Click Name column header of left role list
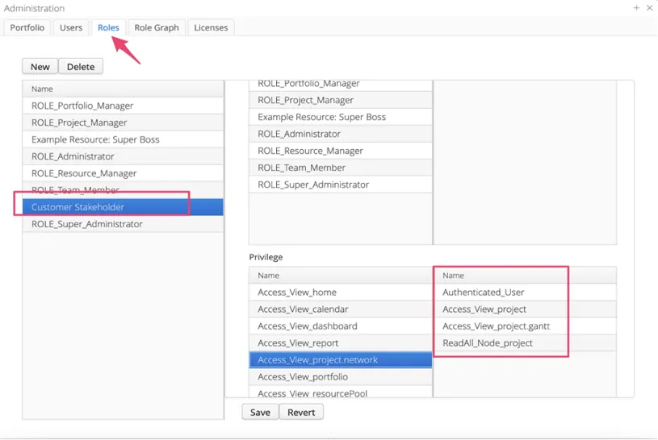The width and height of the screenshot is (658, 440). [x=123, y=89]
